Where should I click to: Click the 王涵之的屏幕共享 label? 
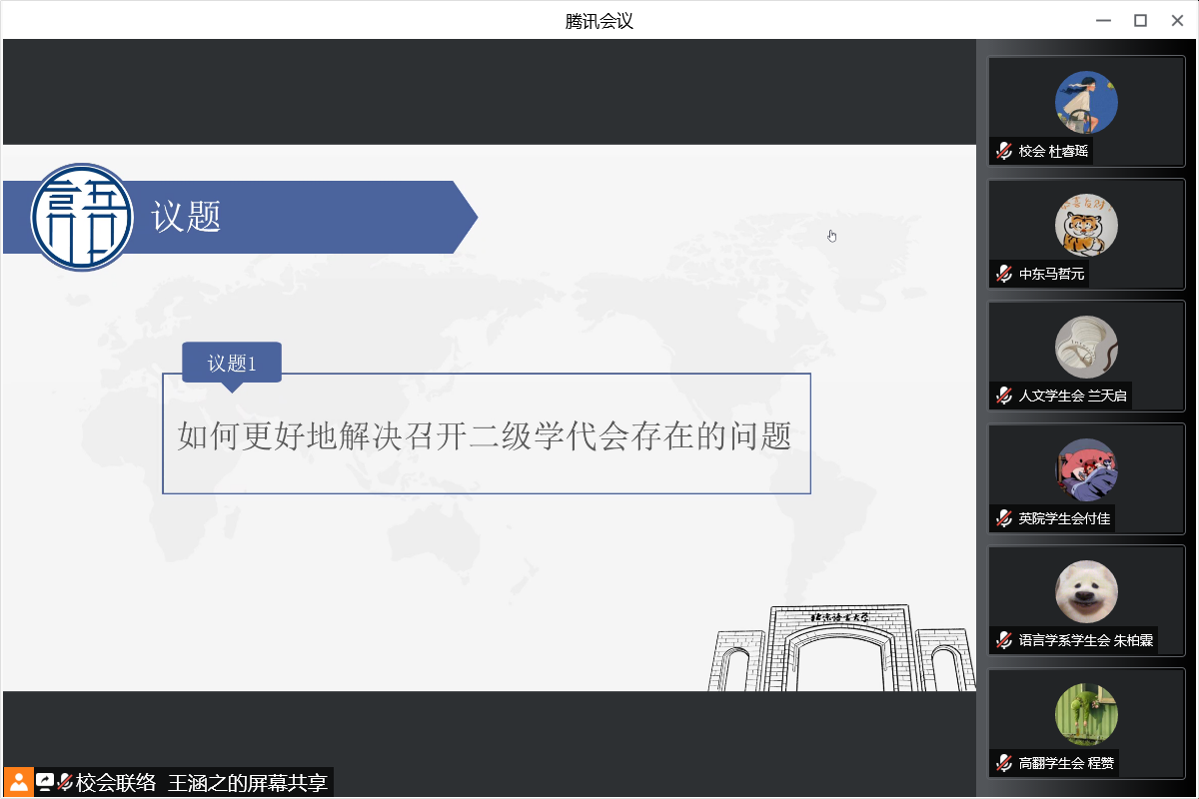(x=248, y=782)
